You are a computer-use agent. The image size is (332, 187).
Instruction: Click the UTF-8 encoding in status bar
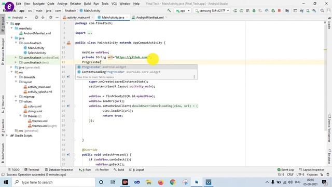click(300, 175)
